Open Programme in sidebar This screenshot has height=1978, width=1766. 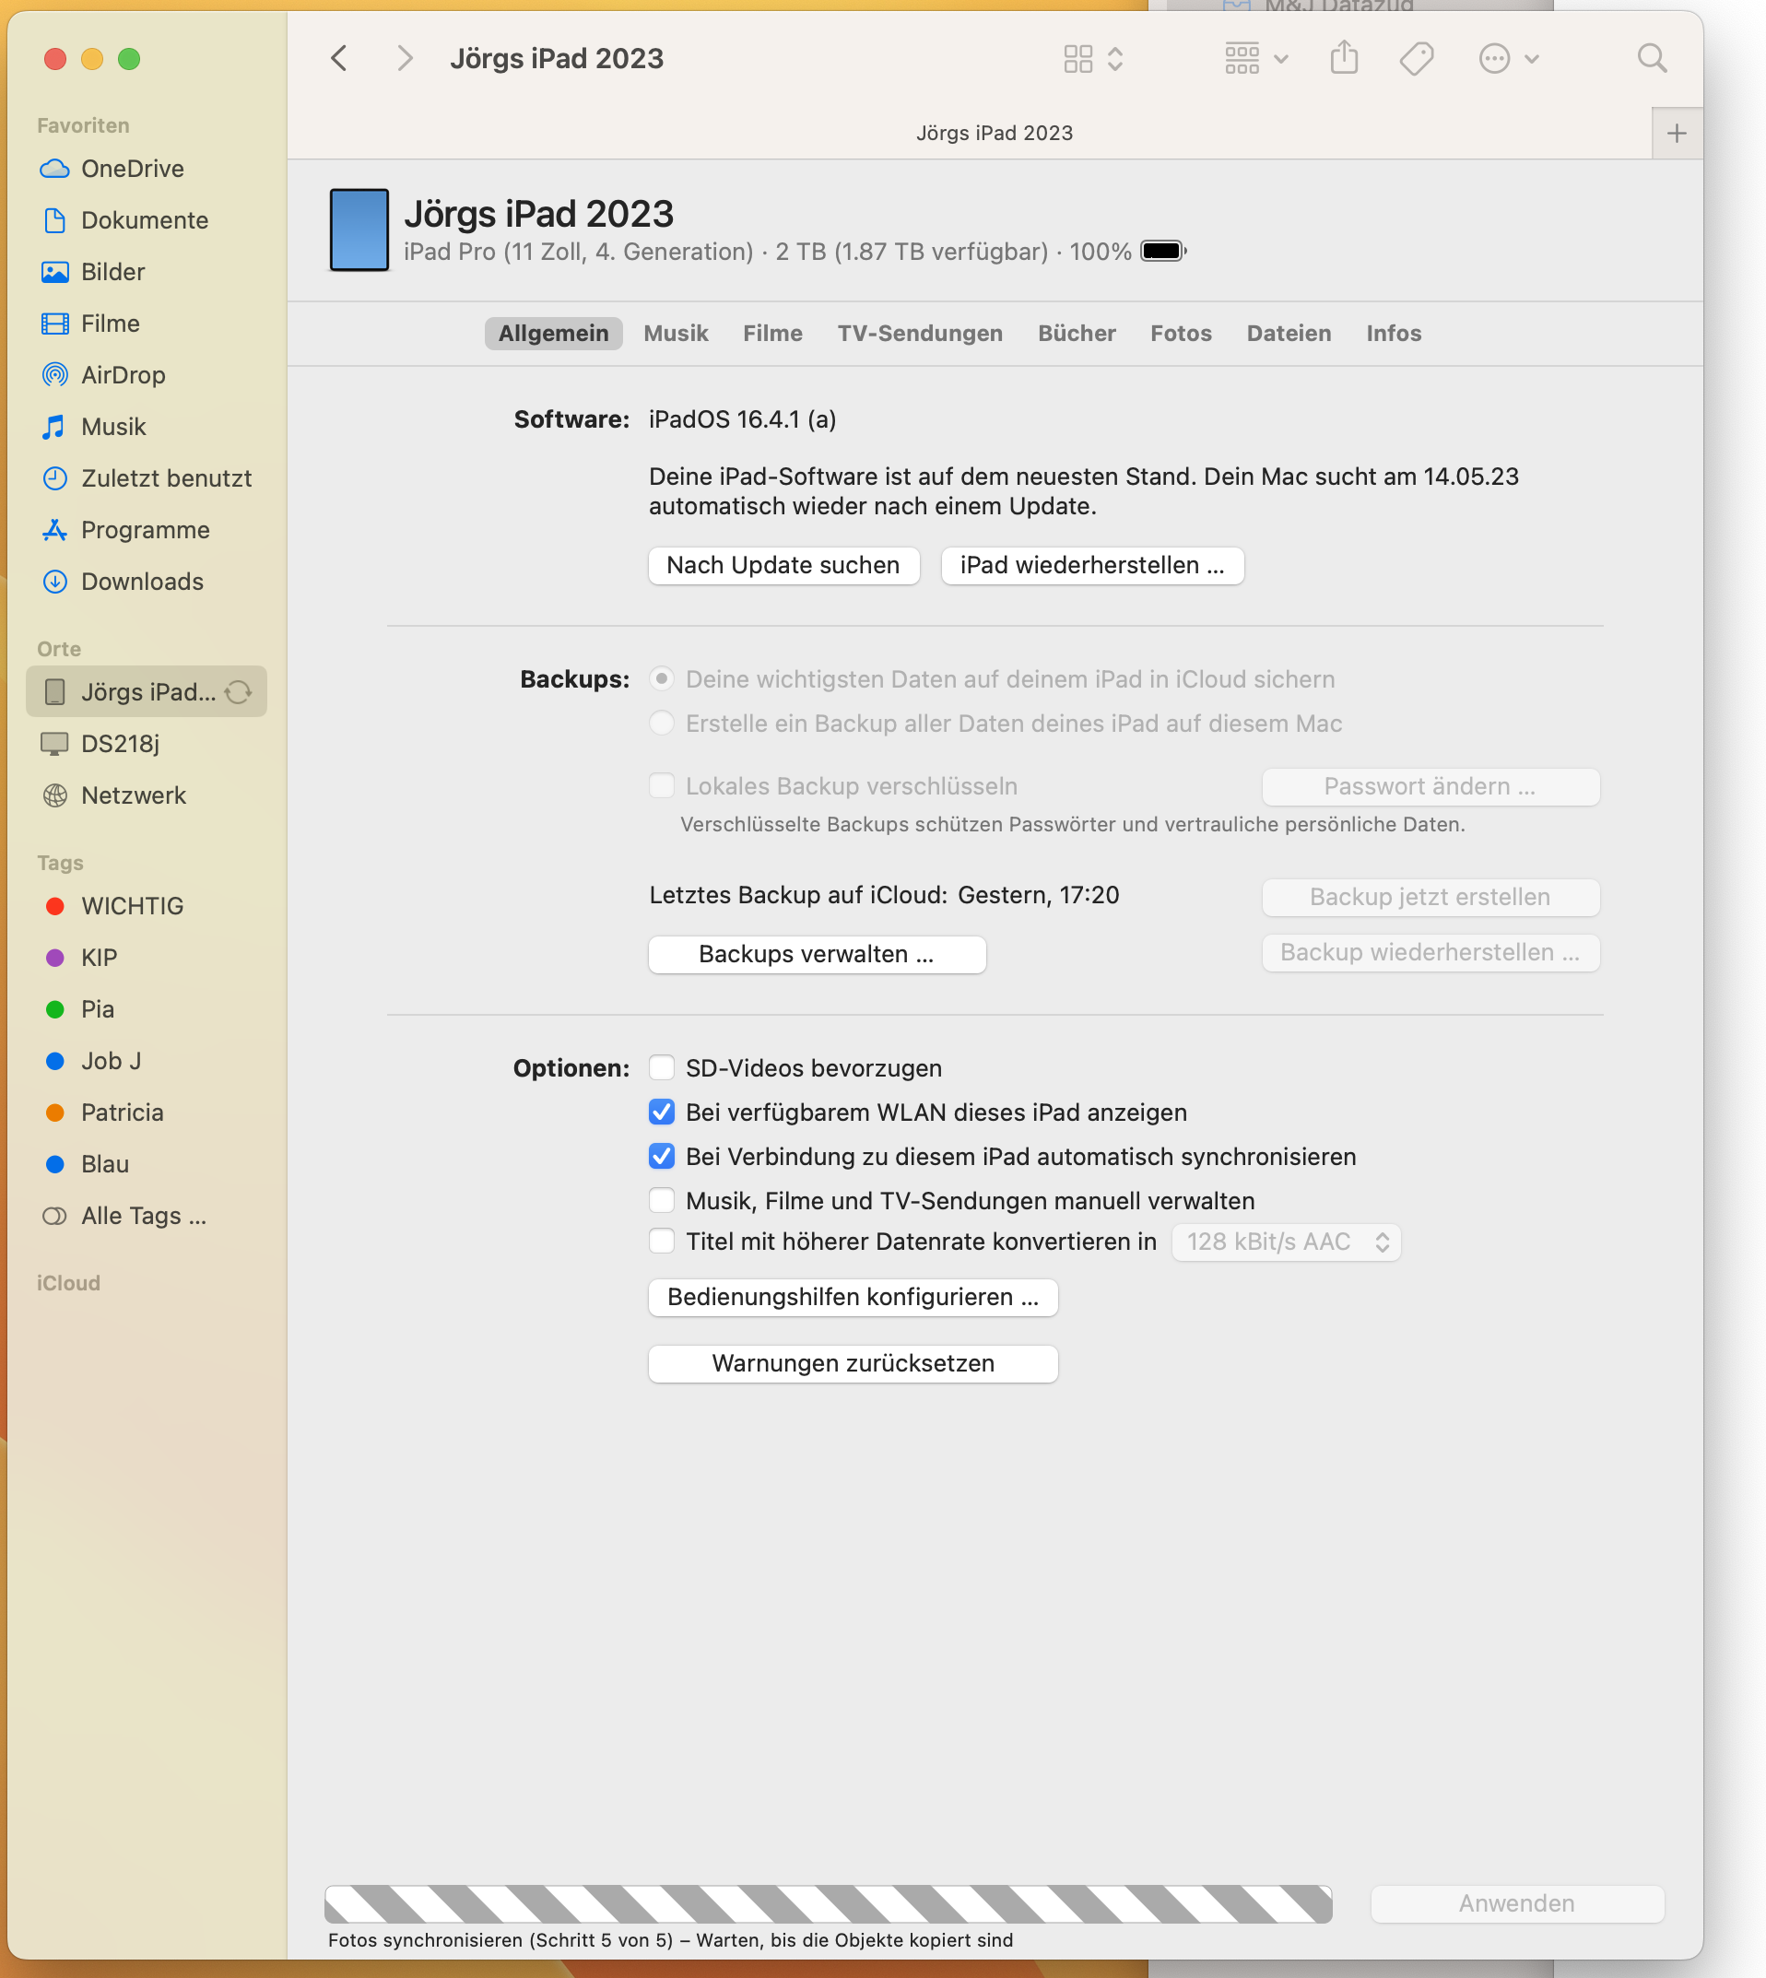147,530
